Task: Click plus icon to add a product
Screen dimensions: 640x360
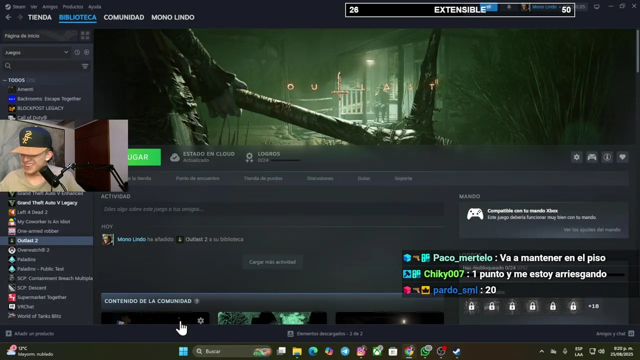Action: coord(8,333)
